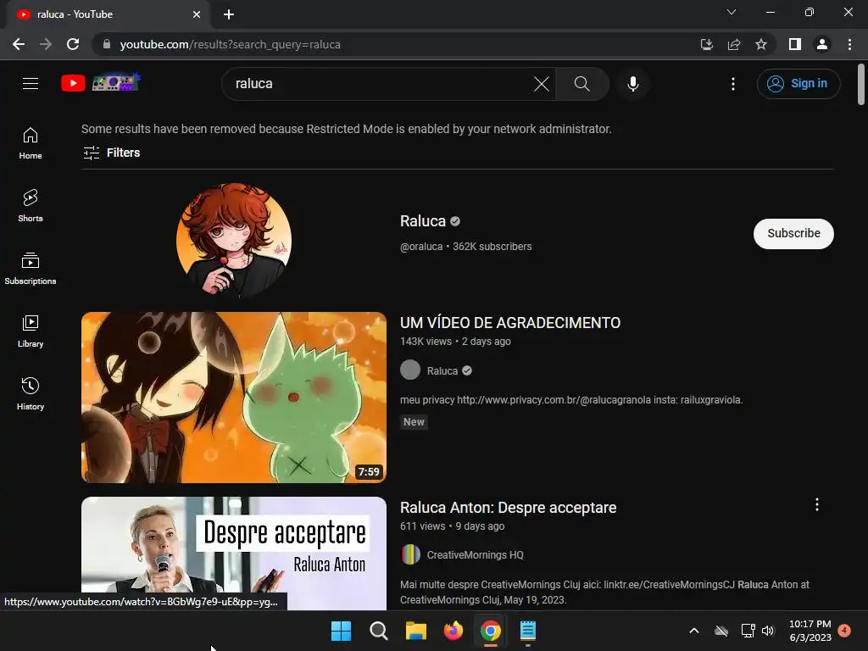Open YouTube settings three-dot menu
Image resolution: width=868 pixels, height=651 pixels.
pyautogui.click(x=733, y=84)
